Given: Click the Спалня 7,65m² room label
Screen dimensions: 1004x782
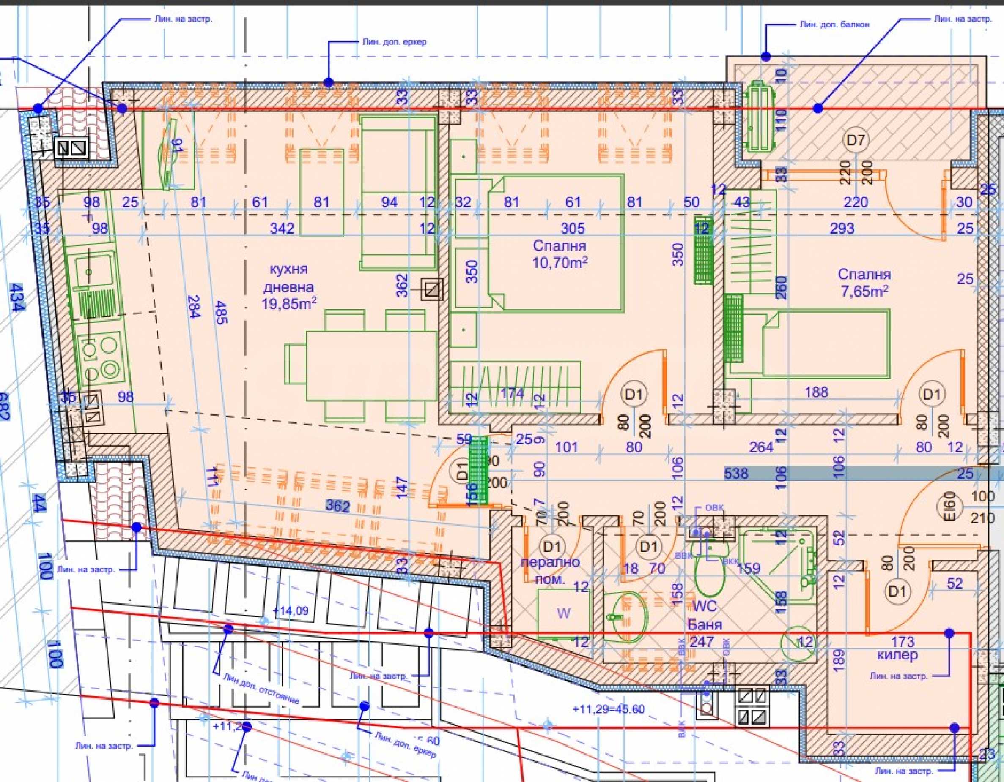Looking at the screenshot, I should coord(864,282).
